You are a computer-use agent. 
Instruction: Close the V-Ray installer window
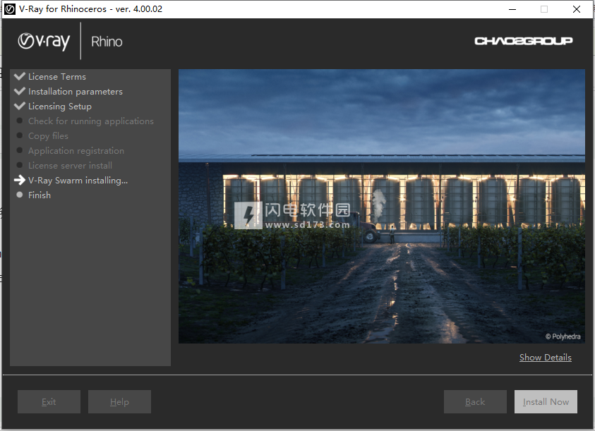pyautogui.click(x=577, y=9)
